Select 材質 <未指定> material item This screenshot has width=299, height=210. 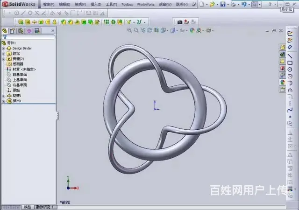click(24, 70)
